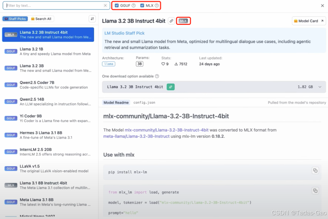Copy the pip install mlx-lm code
Viewport: 328px width, 219px height.
(x=315, y=171)
